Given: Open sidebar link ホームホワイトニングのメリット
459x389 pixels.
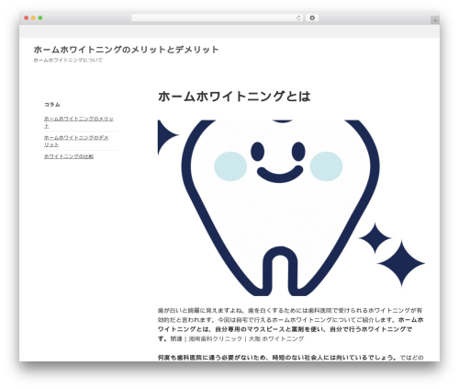Looking at the screenshot, I should click(x=79, y=122).
